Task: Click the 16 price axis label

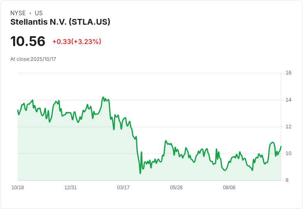Action: [x=288, y=73]
